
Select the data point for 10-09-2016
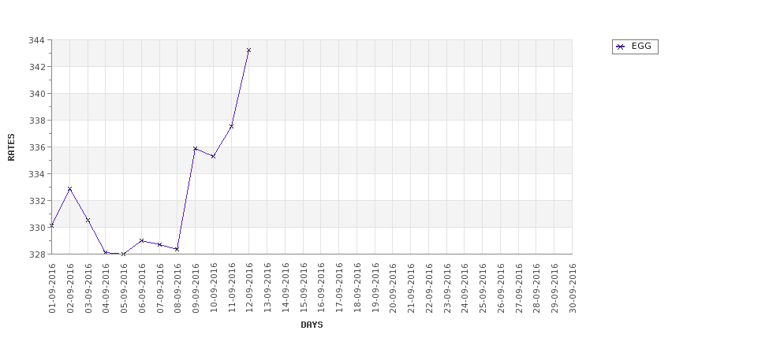point(213,156)
